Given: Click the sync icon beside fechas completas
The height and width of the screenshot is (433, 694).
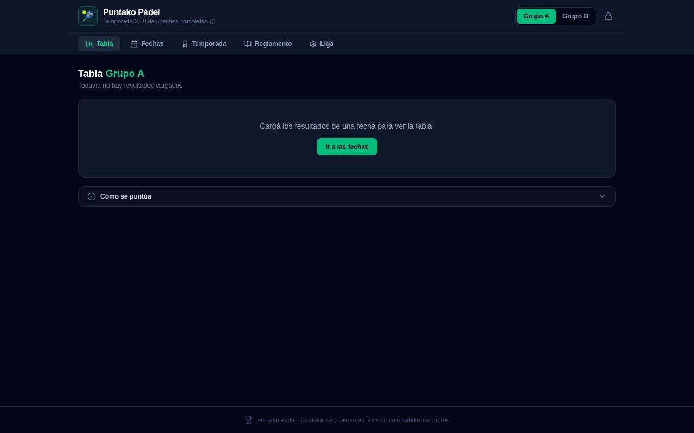Looking at the screenshot, I should coord(213,22).
